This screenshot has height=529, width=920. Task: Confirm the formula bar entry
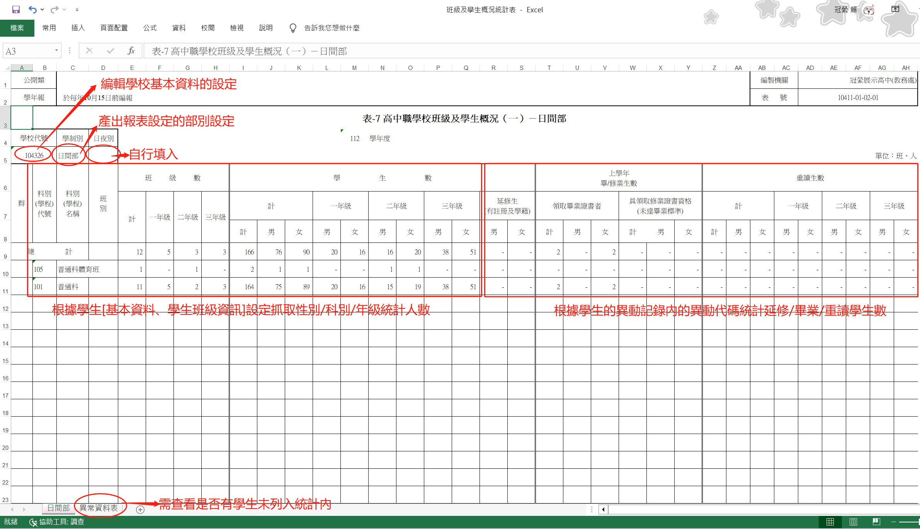[111, 51]
